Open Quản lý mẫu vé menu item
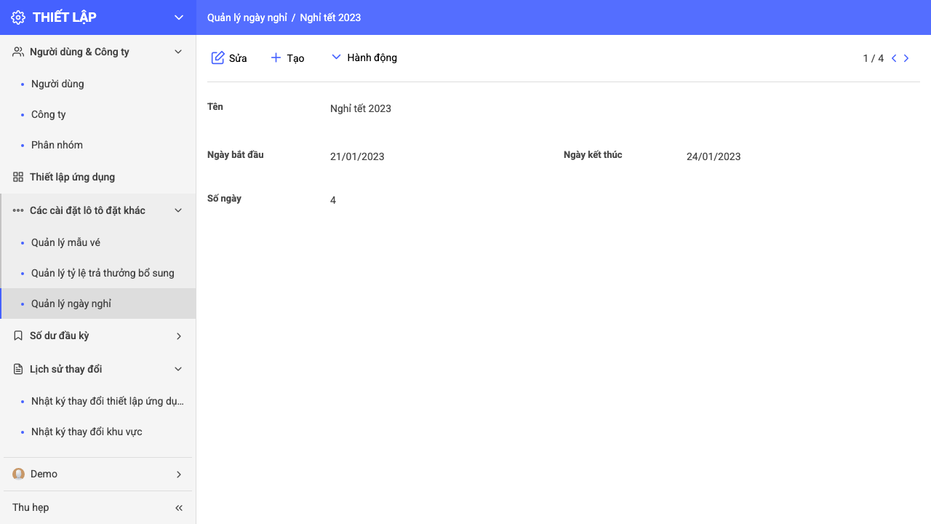 tap(98, 242)
